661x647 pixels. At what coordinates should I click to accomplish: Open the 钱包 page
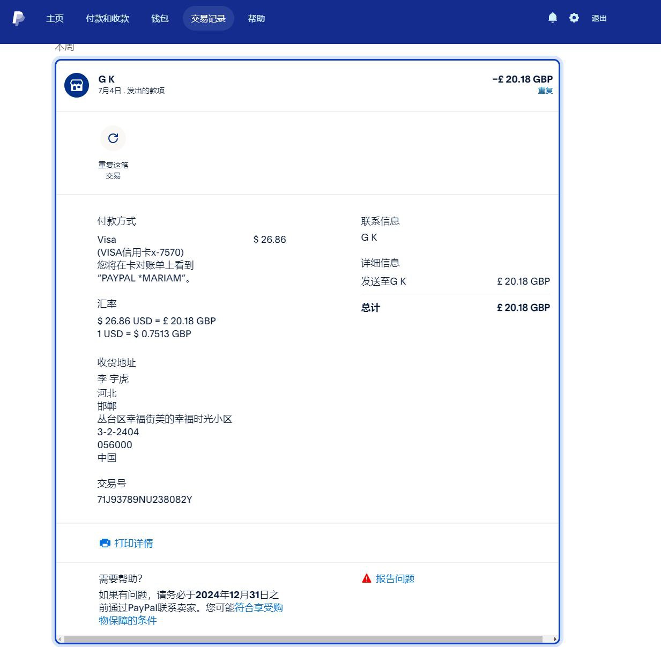(160, 18)
